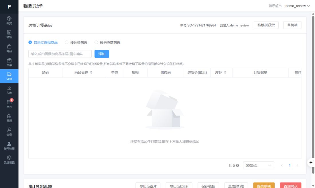
Task: Select the 订货 ordering sidebar icon
Action: [9, 76]
